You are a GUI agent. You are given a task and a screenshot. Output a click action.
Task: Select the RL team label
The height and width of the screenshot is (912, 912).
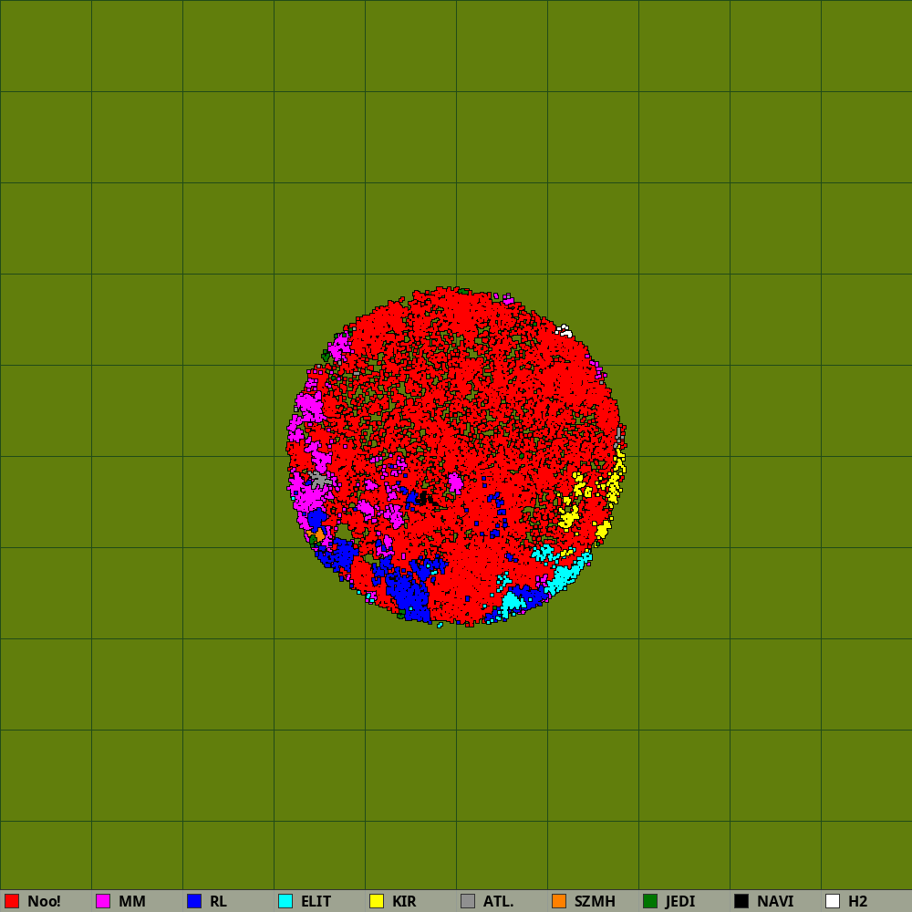tap(218, 901)
